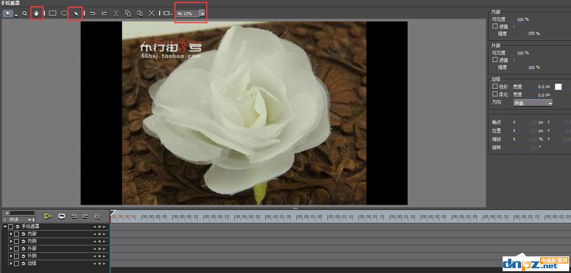Viewport: 571px width, 273px height.
Task: Click splitter handle below preview area
Action: pos(295,208)
